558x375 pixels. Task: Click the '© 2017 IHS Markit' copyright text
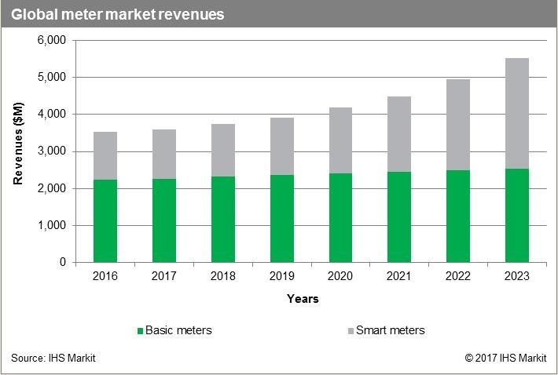point(505,358)
